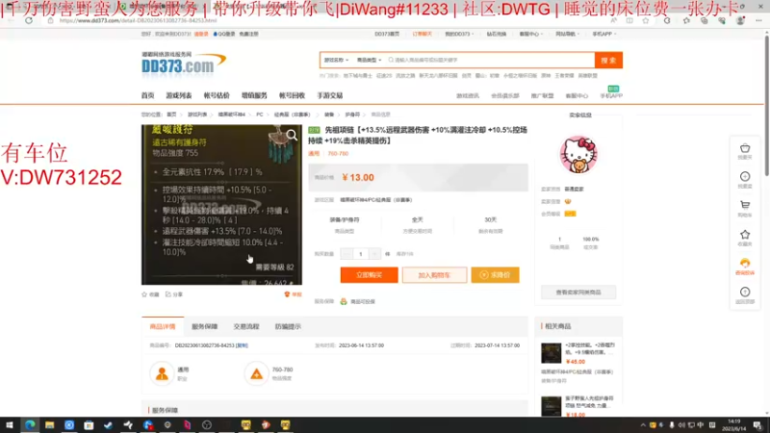Increase purchase quantity with plus button

(374, 254)
